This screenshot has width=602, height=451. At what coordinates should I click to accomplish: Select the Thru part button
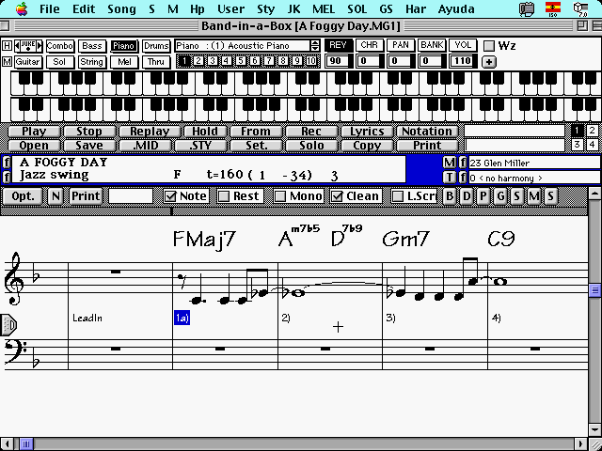pos(156,62)
